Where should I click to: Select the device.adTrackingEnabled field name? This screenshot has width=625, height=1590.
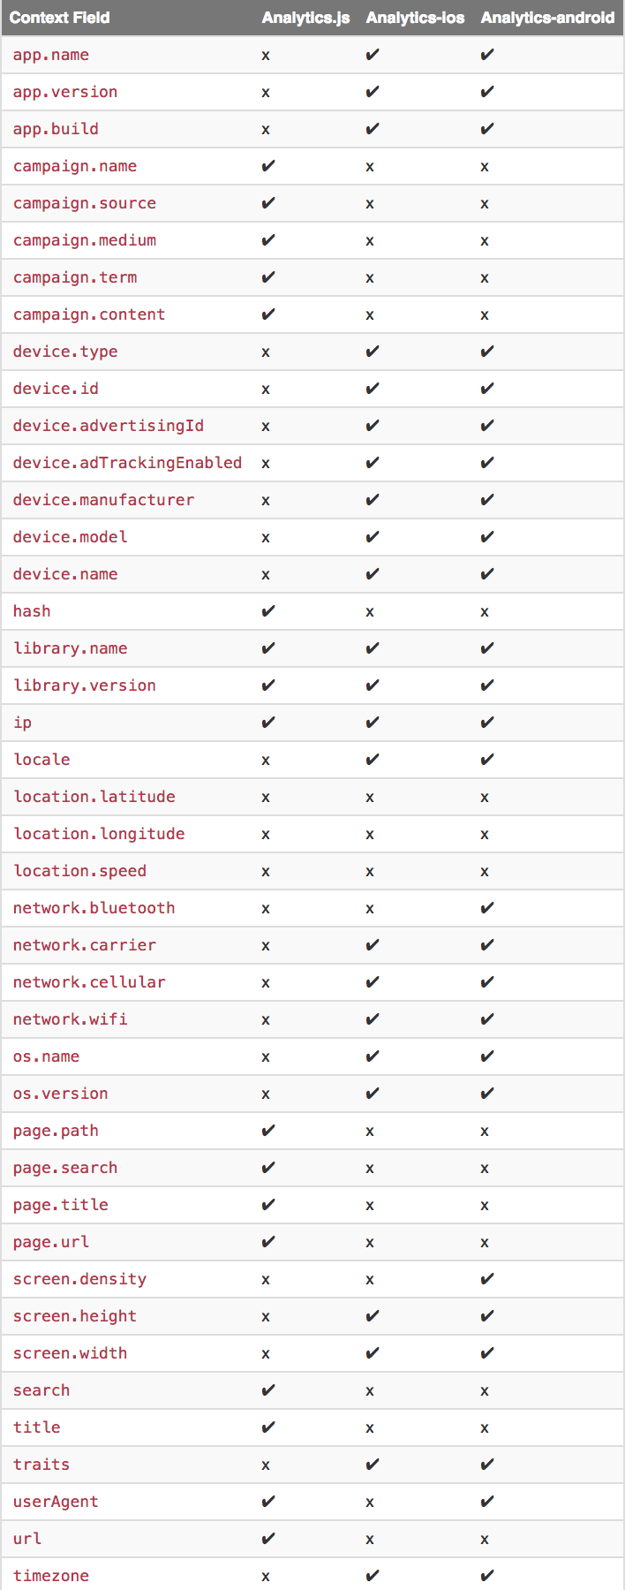tap(127, 463)
